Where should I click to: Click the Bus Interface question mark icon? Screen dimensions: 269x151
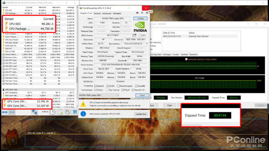[147, 44]
